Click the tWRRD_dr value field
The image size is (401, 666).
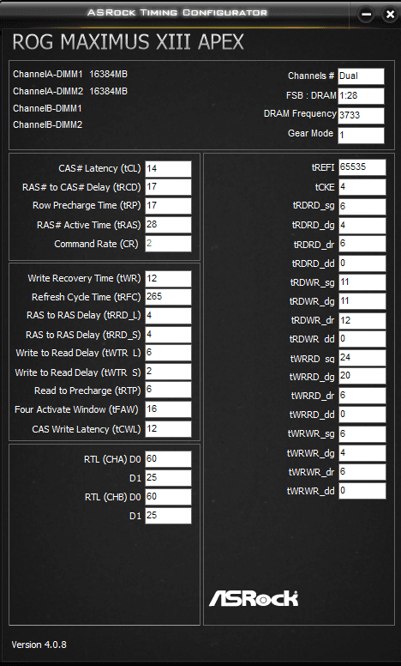tap(362, 396)
